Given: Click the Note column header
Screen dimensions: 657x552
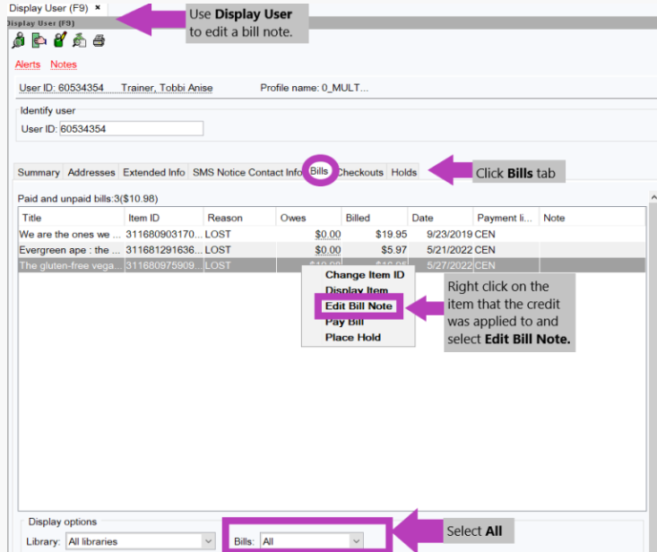Looking at the screenshot, I should click(x=592, y=218).
